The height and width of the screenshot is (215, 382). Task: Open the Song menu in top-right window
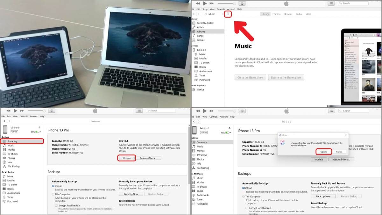pos(205,9)
